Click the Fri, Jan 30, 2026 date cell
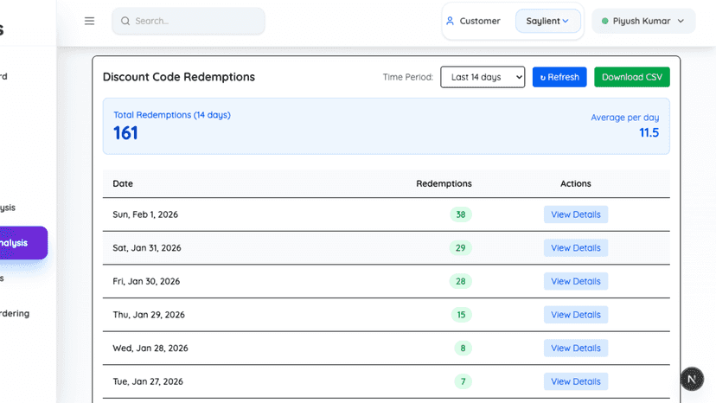This screenshot has height=403, width=716. 146,281
